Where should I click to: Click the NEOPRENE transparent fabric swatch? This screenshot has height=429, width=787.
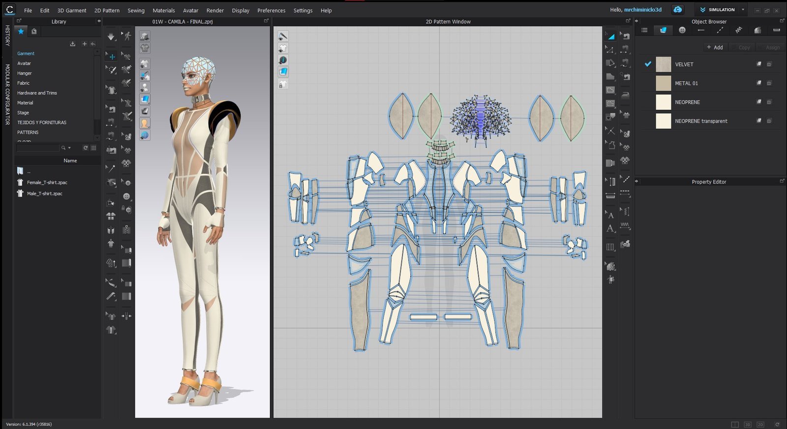[664, 121]
